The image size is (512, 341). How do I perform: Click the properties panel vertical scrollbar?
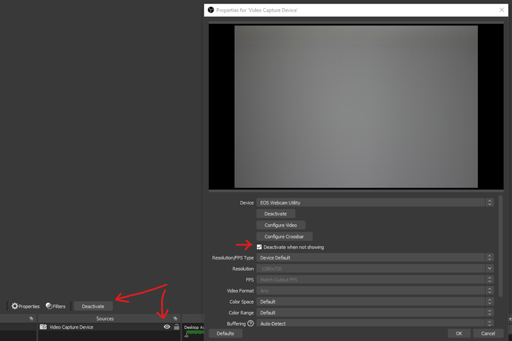point(500,245)
